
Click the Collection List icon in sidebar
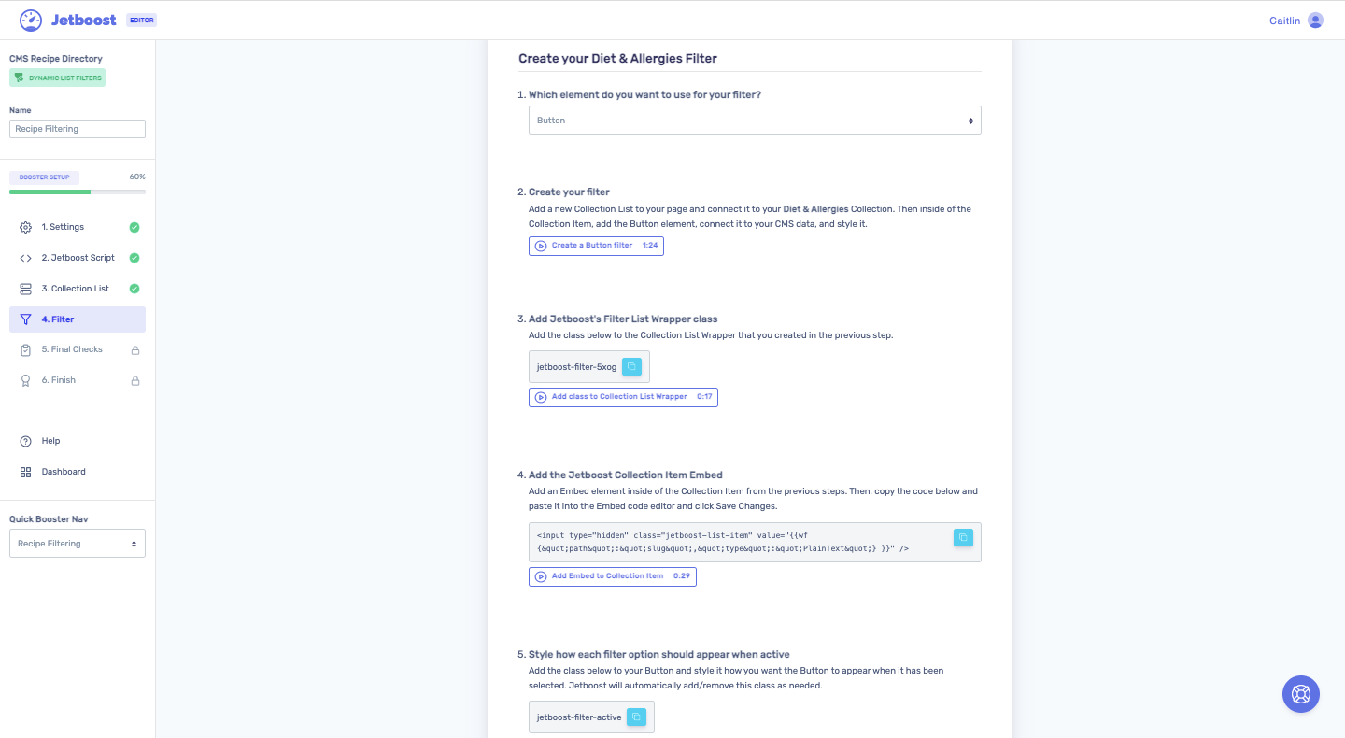(25, 288)
